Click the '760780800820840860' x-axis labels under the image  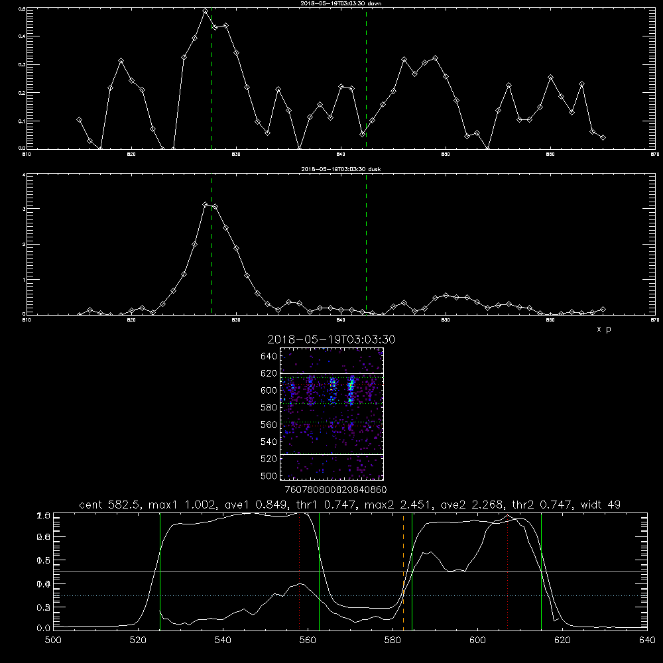336,489
